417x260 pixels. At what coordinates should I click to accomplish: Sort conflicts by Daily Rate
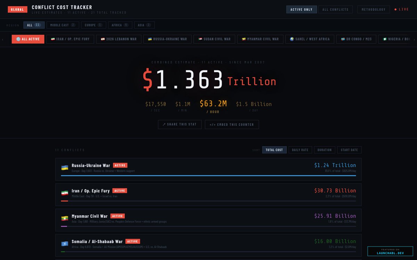(x=300, y=150)
